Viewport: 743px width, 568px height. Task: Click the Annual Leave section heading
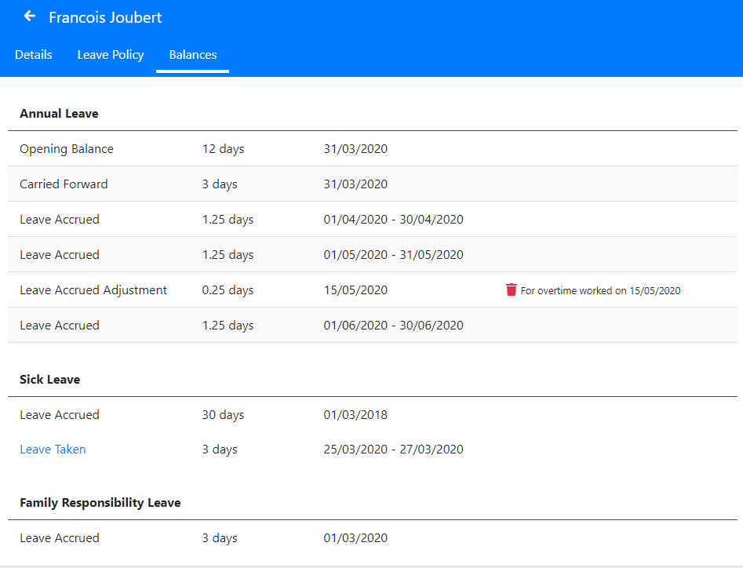click(x=59, y=114)
